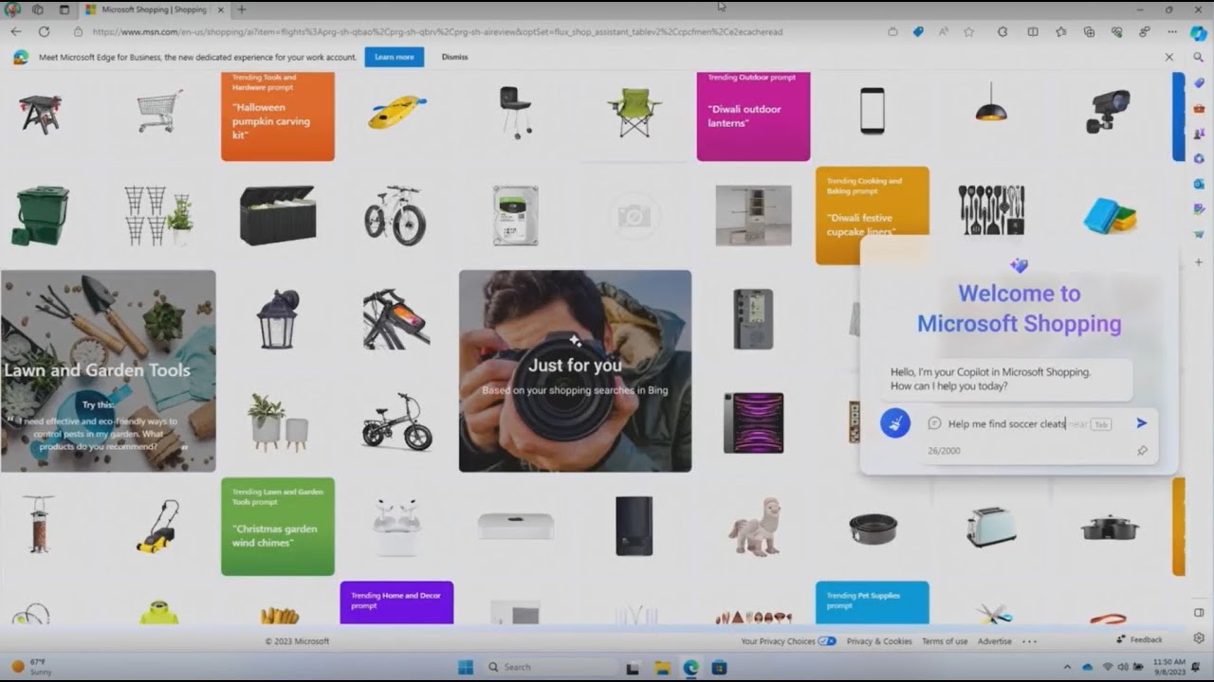Open sidebar settings gear icon
Screen dimensions: 1214x682
1199,638
